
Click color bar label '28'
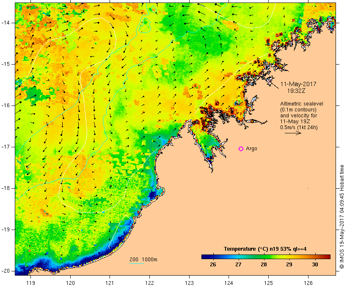point(264,265)
